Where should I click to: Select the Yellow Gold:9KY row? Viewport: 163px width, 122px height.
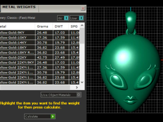(x=40, y=33)
